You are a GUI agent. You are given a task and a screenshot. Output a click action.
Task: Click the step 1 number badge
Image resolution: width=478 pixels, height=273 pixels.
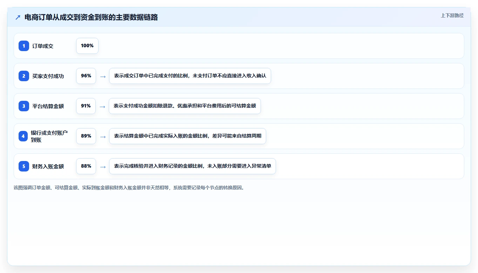pos(24,46)
